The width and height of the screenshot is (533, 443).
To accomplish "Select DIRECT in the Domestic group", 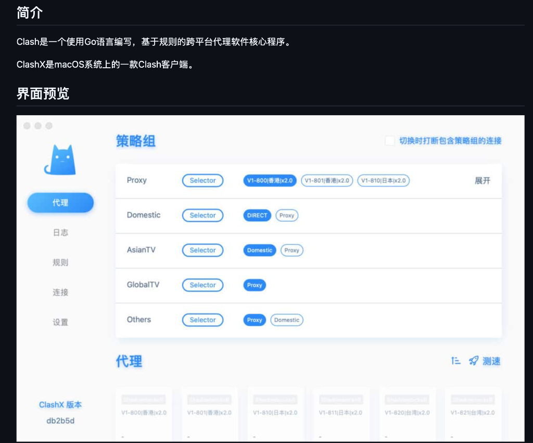I will click(257, 215).
